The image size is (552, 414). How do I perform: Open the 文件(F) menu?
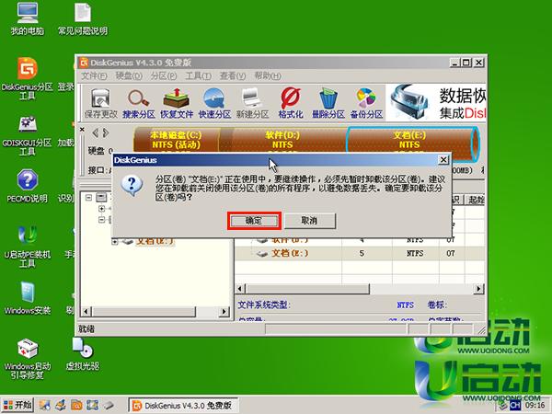point(93,75)
